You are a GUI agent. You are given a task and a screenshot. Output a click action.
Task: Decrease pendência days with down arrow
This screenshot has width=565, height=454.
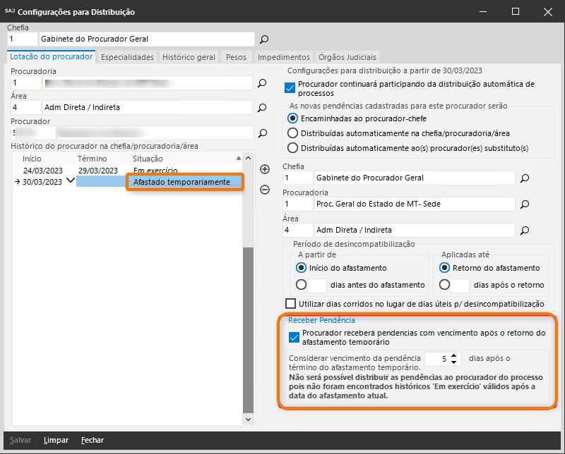point(454,362)
